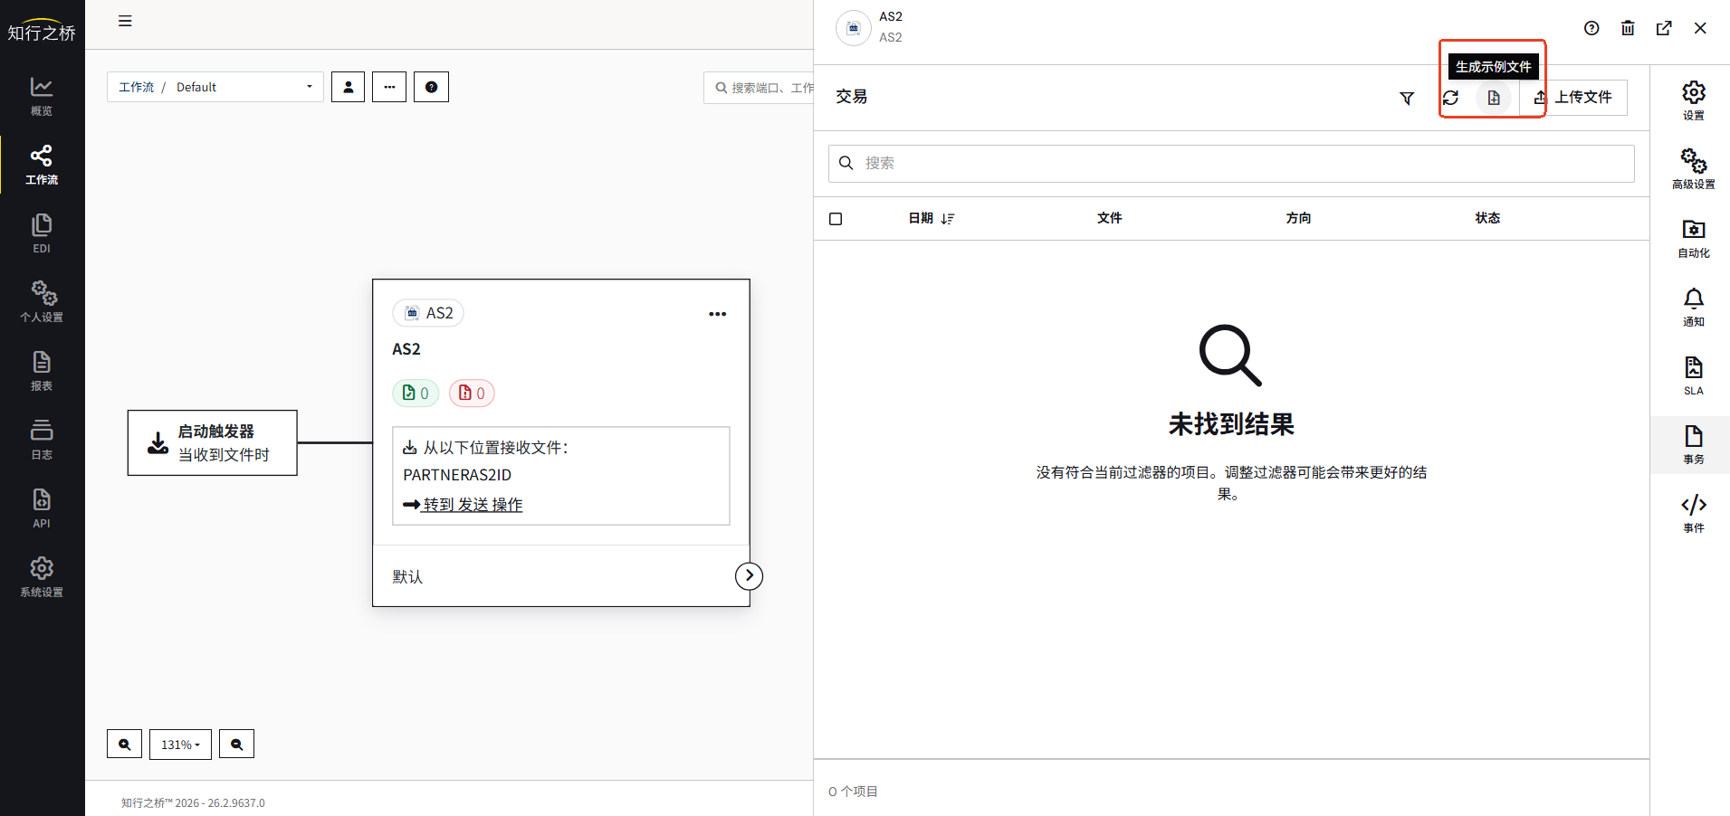
Task: Click the workflow connector search box
Action: coord(759,87)
